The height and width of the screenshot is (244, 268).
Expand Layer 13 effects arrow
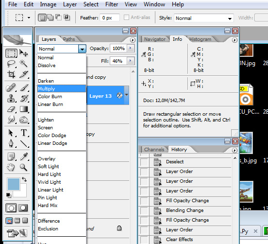127,95
